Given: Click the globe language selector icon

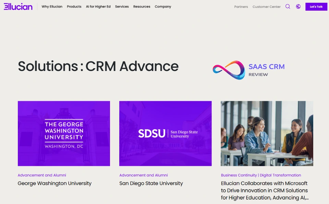Looking at the screenshot, I should click(298, 7).
